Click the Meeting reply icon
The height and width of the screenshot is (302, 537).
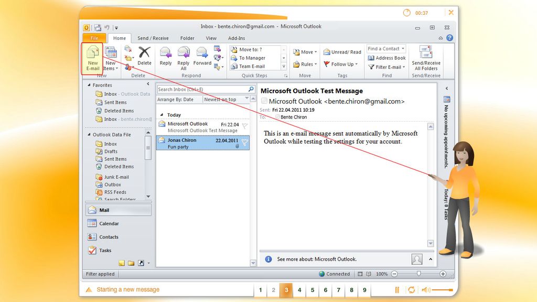click(x=217, y=49)
